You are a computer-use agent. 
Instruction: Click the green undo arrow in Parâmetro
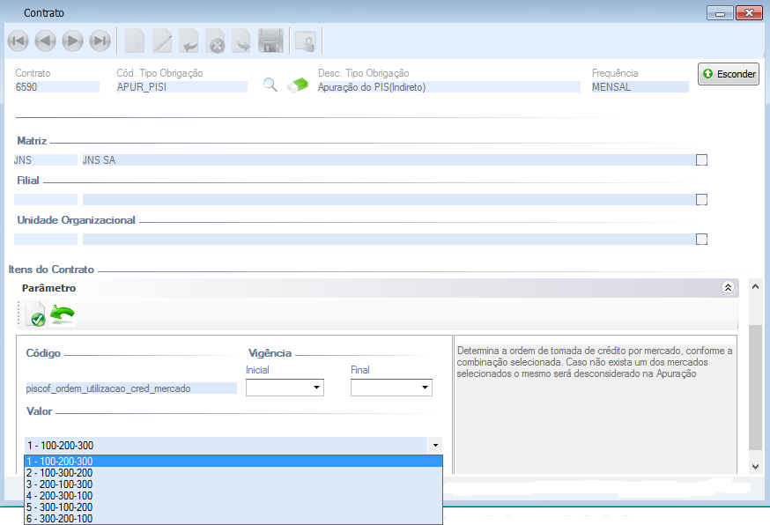[63, 314]
